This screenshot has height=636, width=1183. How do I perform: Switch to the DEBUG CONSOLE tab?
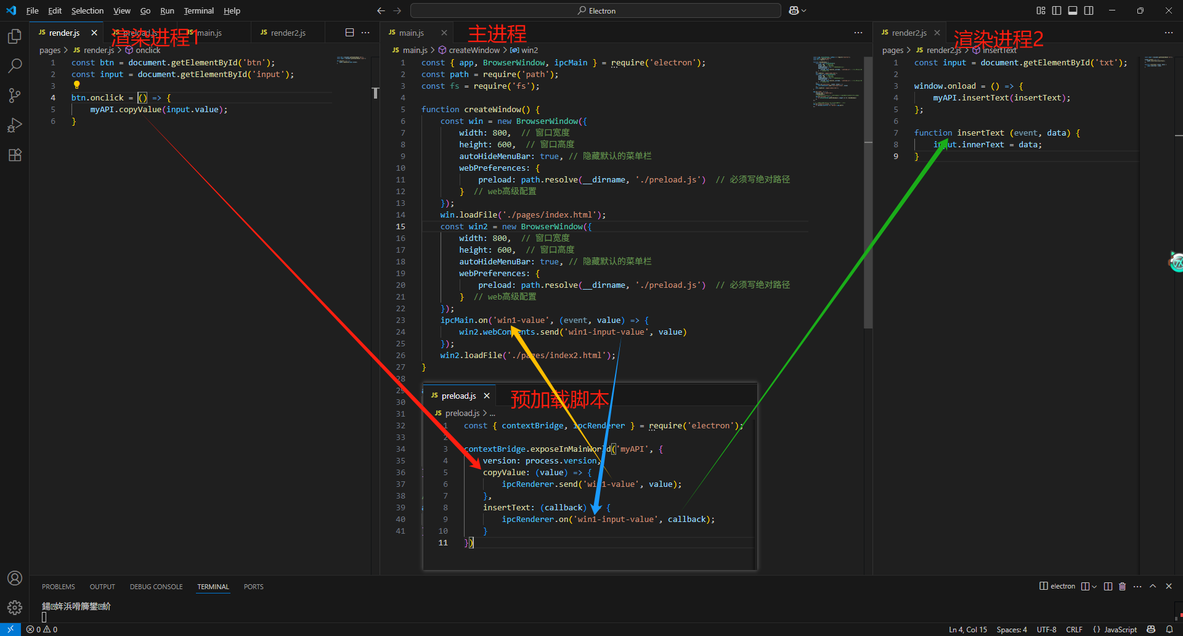click(x=156, y=587)
